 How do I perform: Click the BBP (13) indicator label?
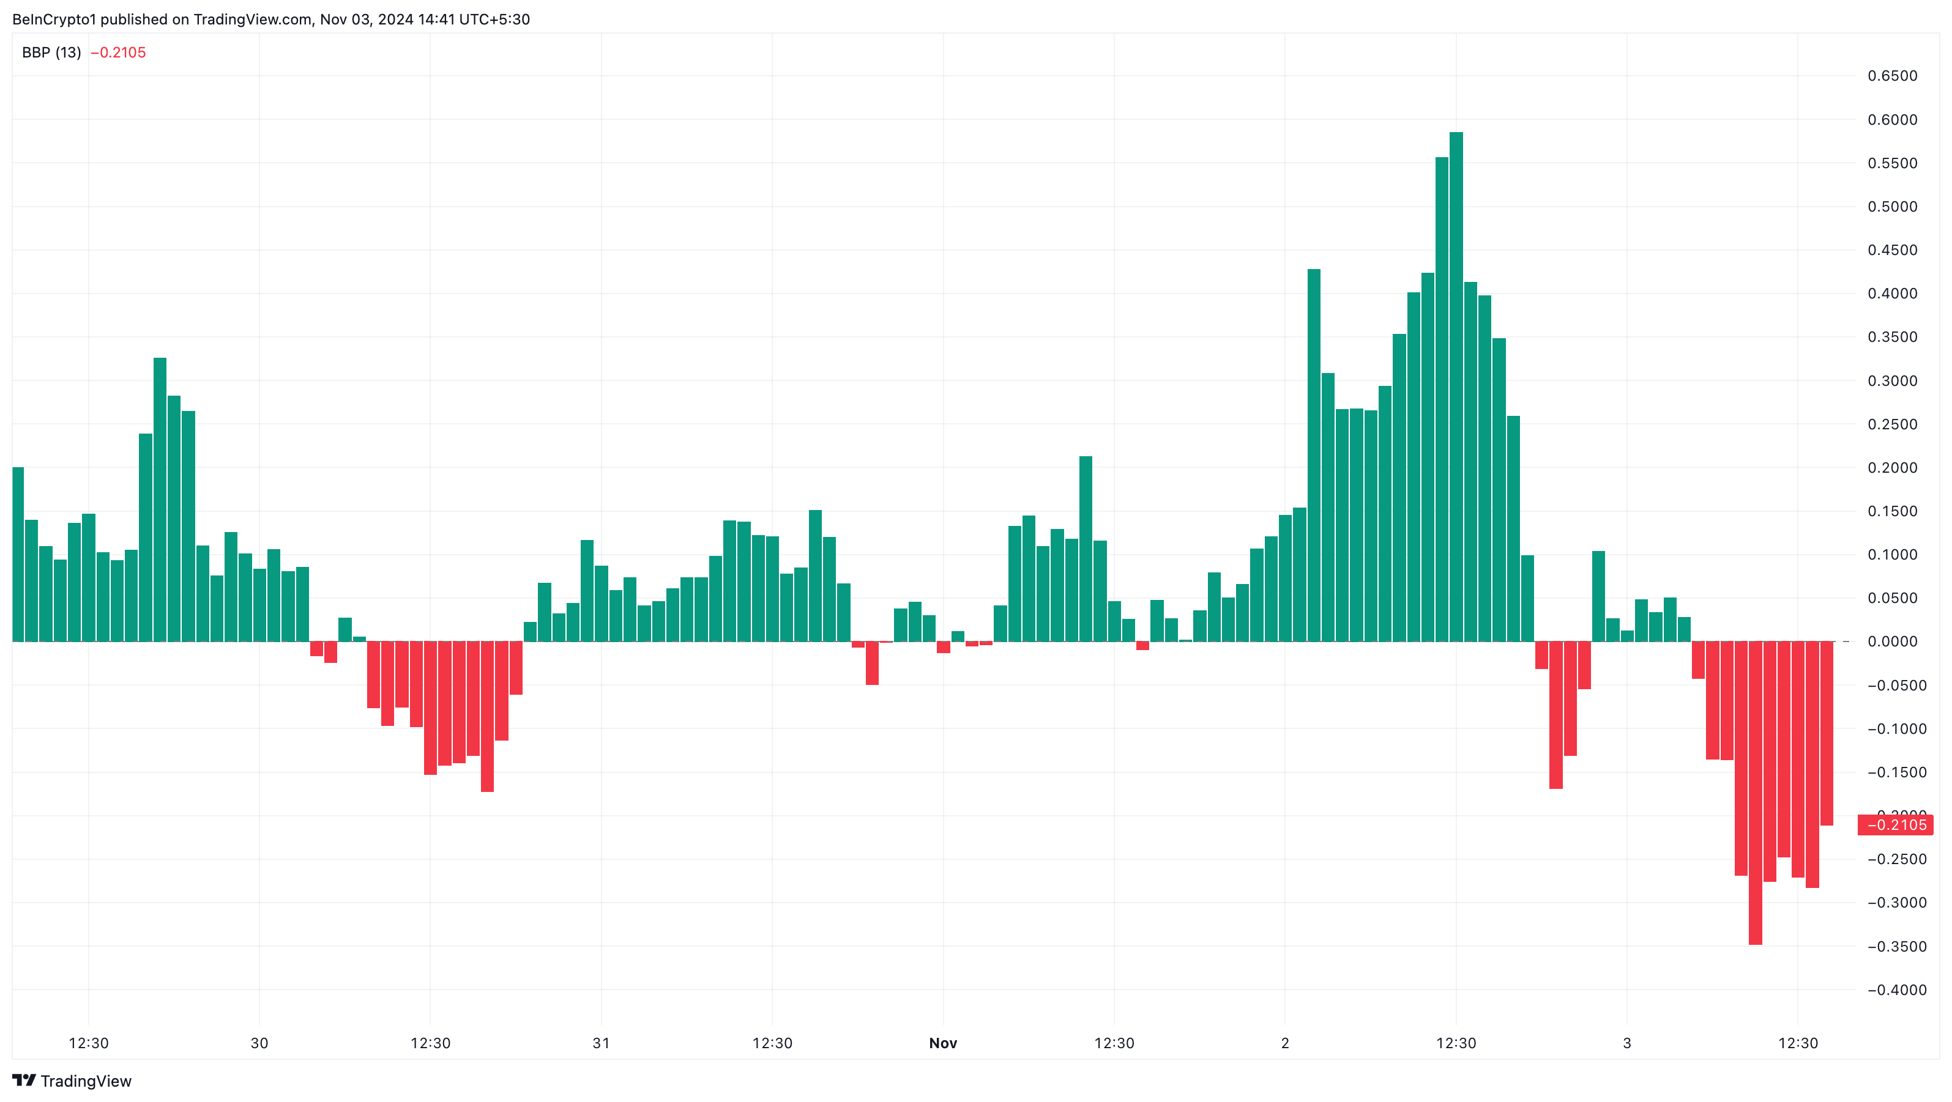(51, 52)
